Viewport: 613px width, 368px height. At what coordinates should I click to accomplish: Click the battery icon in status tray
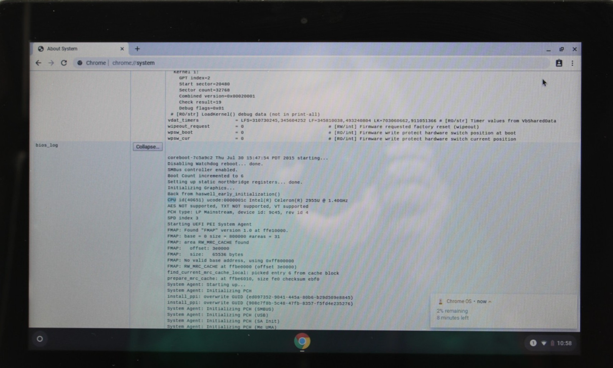click(552, 343)
